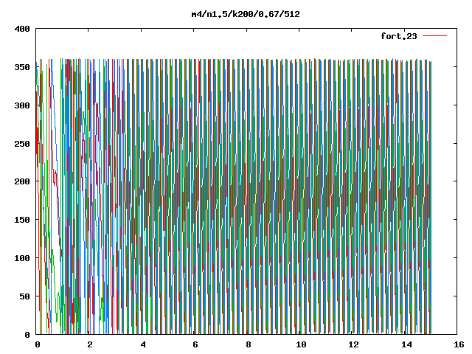
Task: Click the fort.23 legend label
Action: [398, 36]
